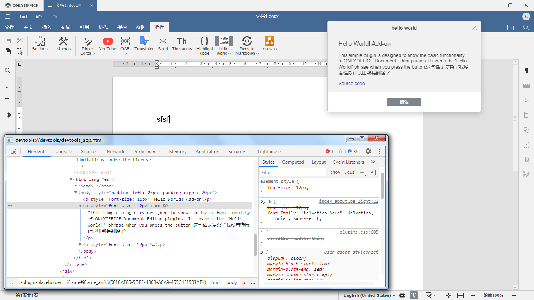Open plugin Settings
This screenshot has height=300, width=534.
coord(40,44)
